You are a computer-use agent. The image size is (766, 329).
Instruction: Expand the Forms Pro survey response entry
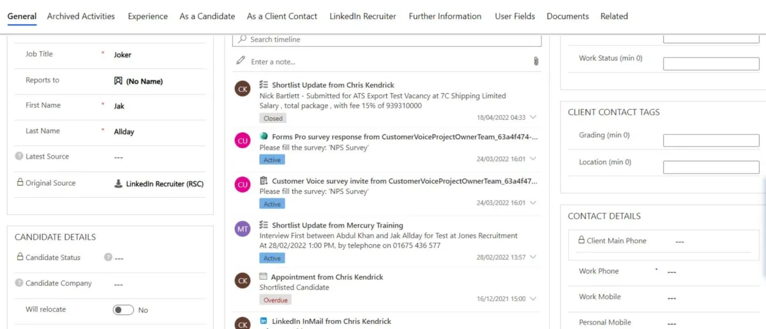533,159
